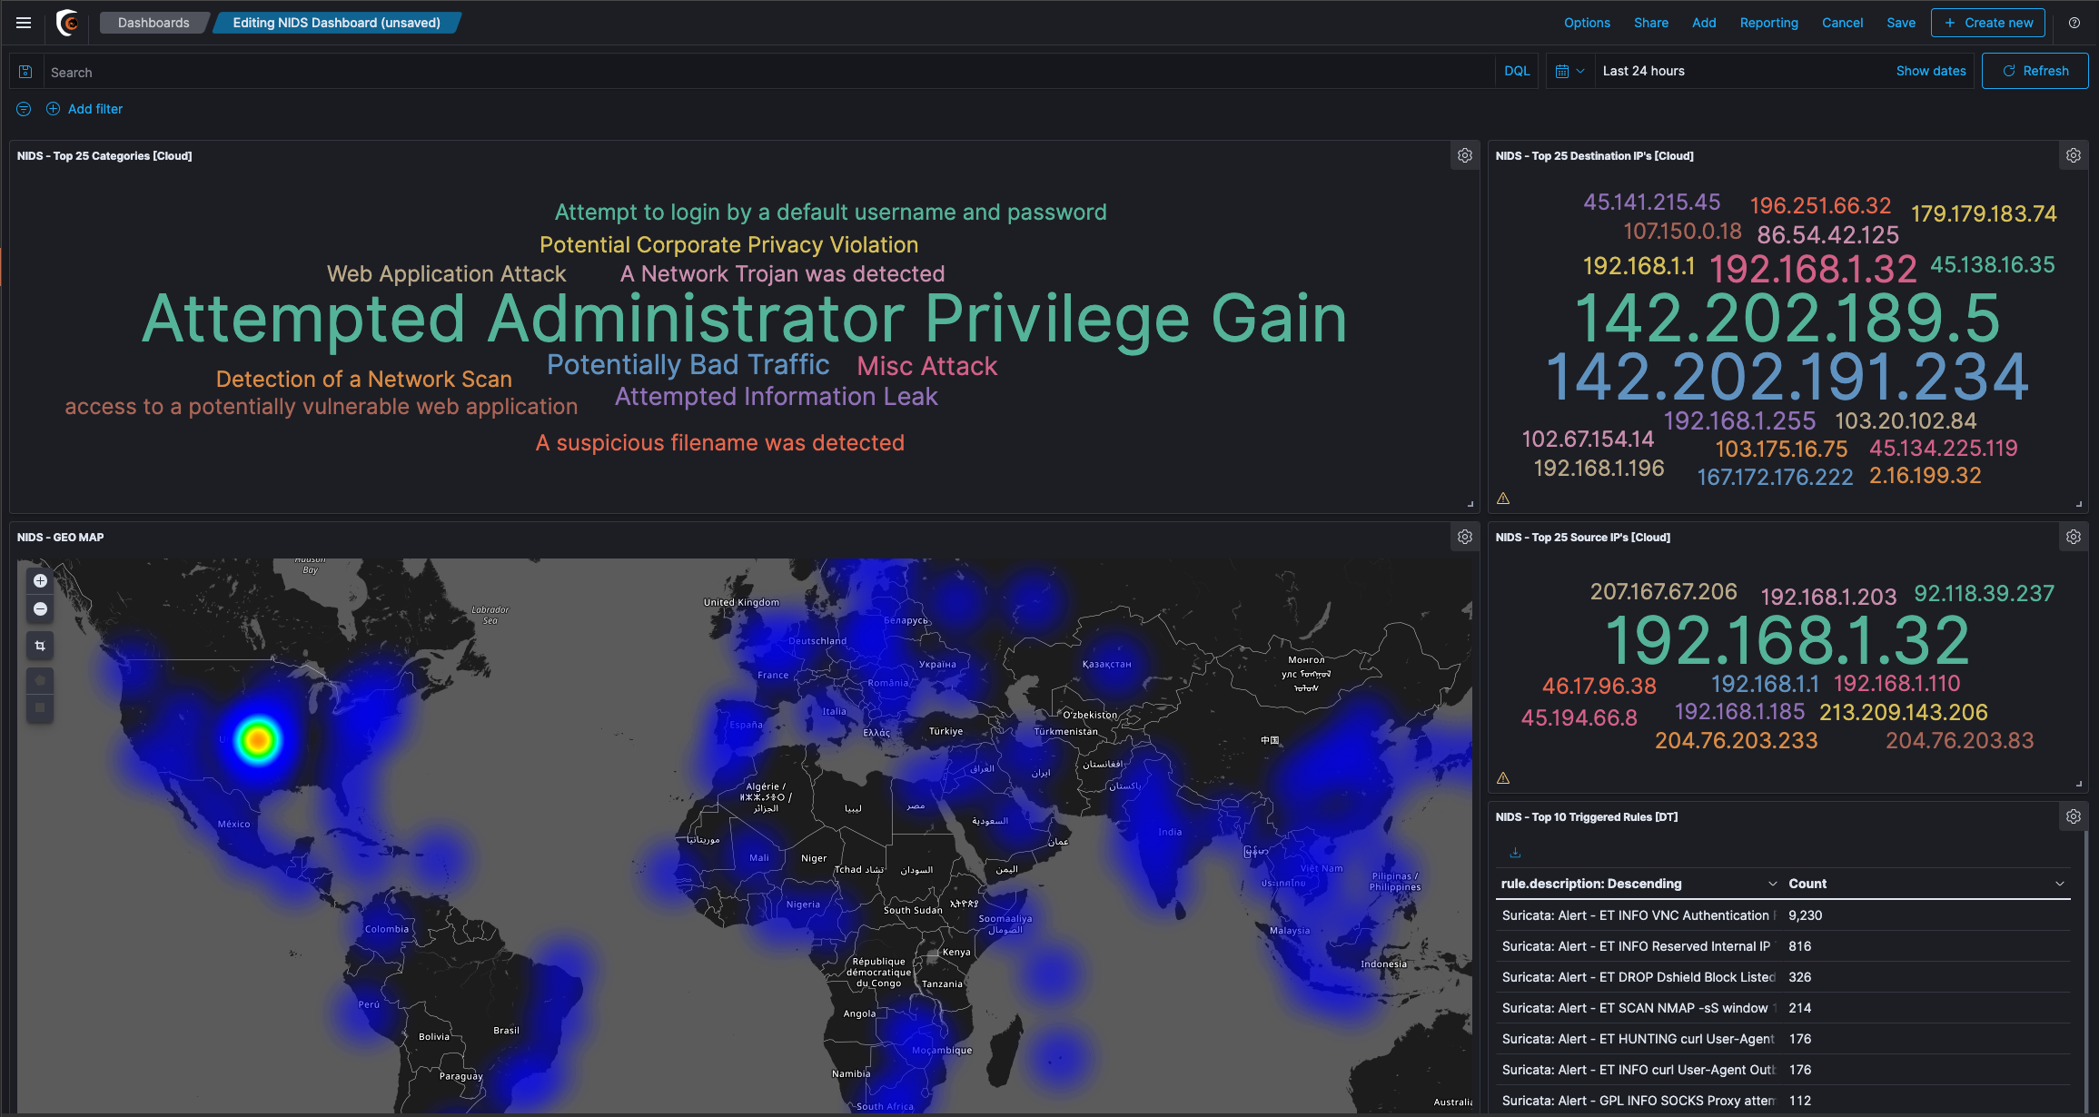This screenshot has width=2099, height=1117.
Task: Click the saved query disk icon
Action: [x=25, y=72]
